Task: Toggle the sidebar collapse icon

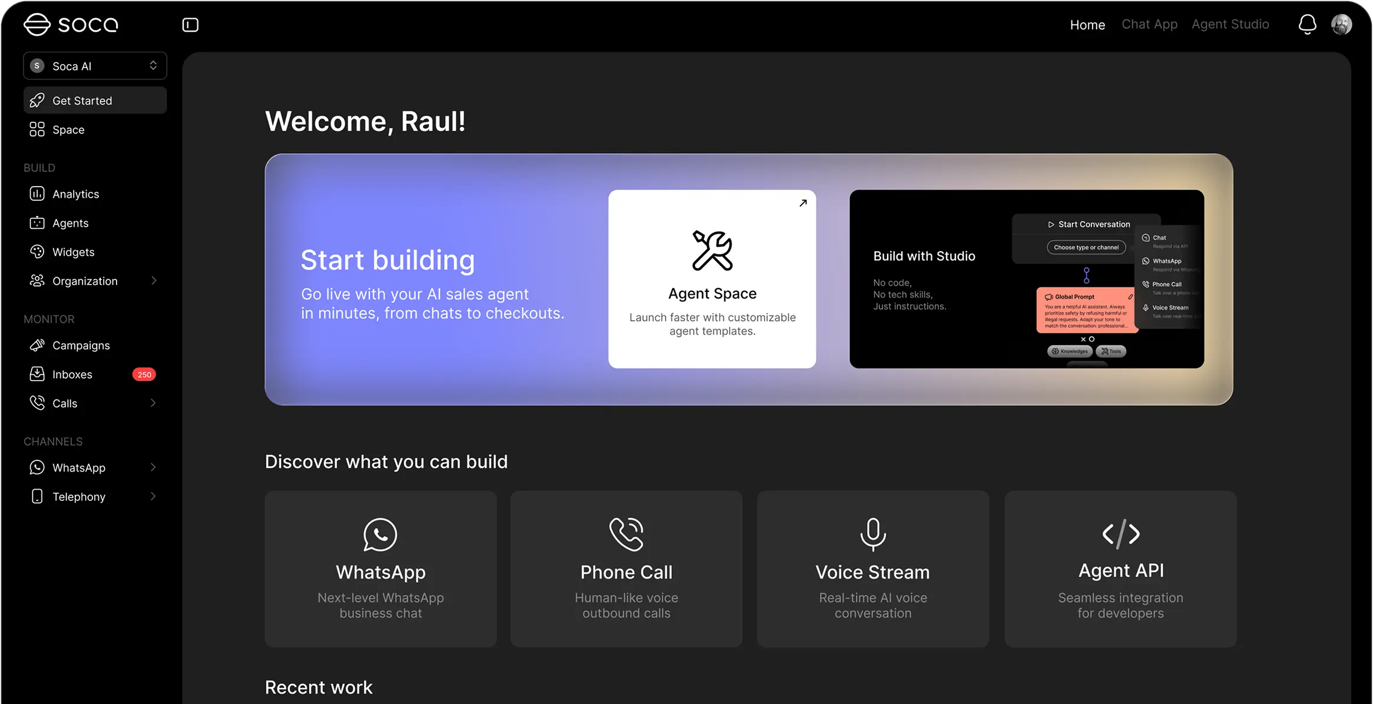Action: pyautogui.click(x=190, y=25)
